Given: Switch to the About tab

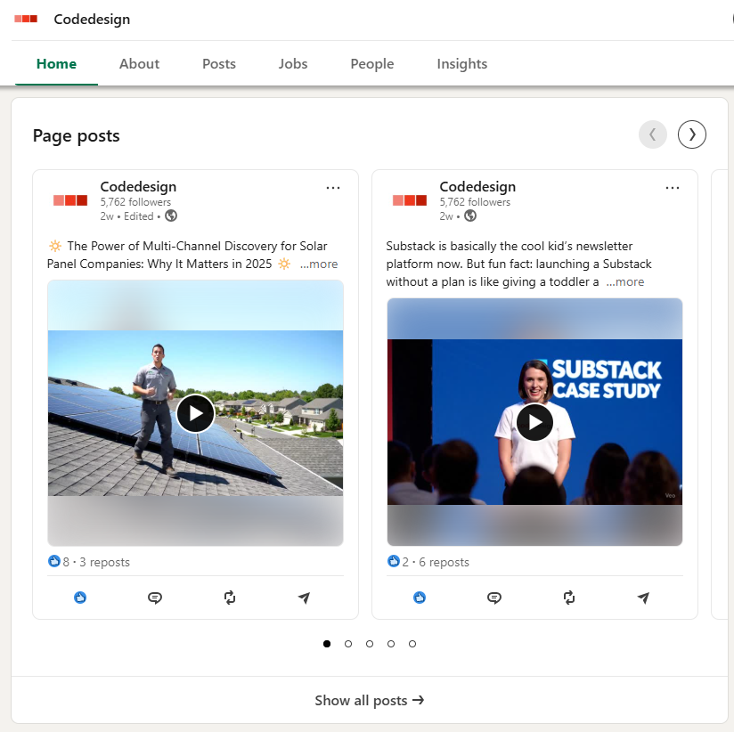Looking at the screenshot, I should (139, 64).
